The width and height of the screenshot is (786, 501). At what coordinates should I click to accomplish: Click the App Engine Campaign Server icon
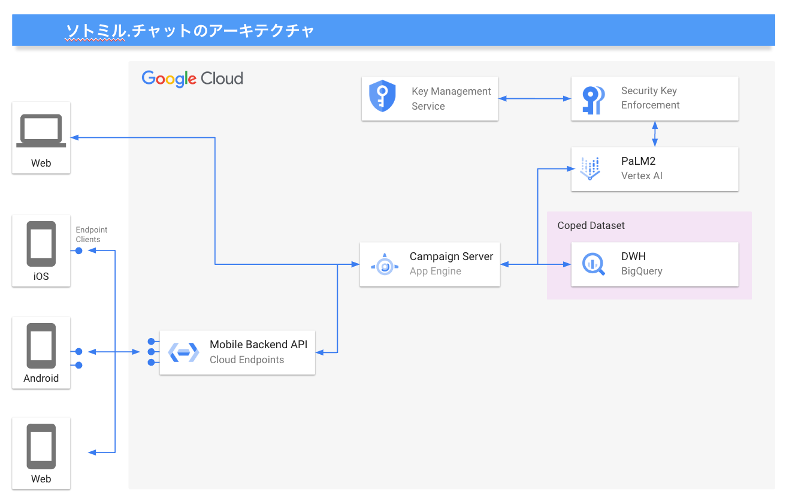[x=385, y=264]
